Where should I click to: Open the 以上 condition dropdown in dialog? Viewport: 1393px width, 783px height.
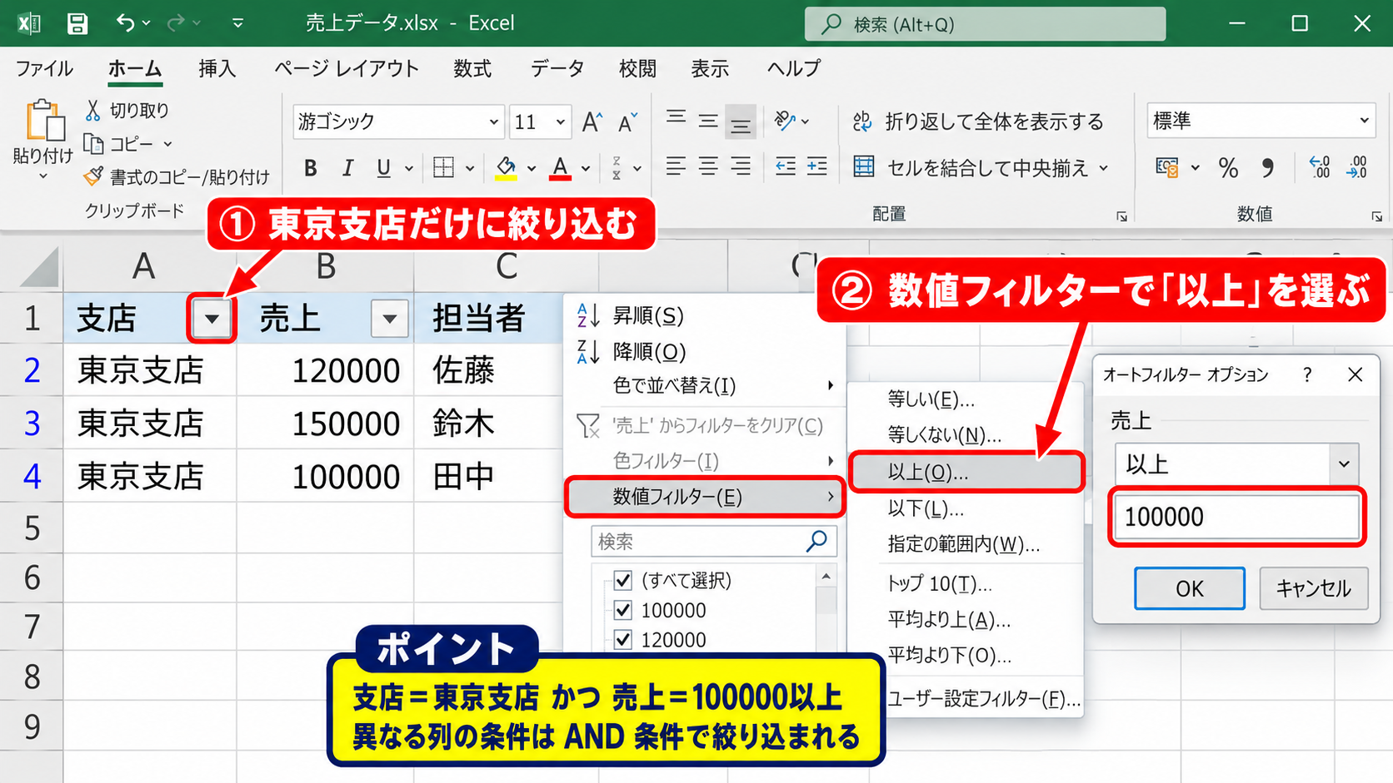pos(1343,463)
